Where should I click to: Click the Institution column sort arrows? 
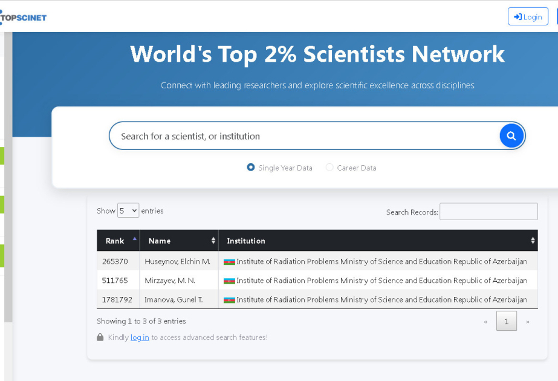533,240
